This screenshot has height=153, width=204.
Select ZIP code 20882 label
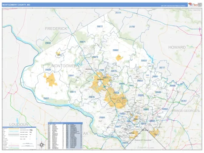pyautogui.click(x=116, y=50)
